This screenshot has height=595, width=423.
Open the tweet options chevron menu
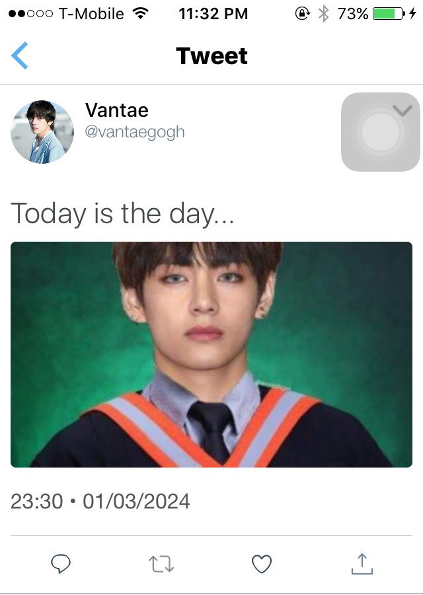click(403, 110)
